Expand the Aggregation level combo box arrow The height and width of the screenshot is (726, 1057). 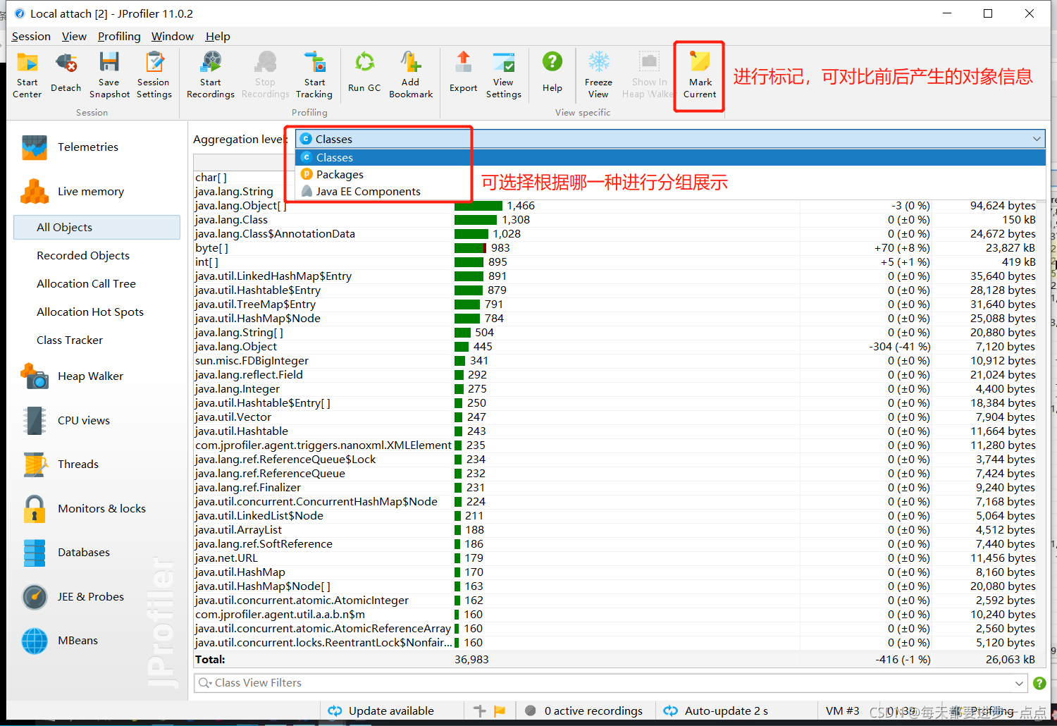pos(1037,139)
